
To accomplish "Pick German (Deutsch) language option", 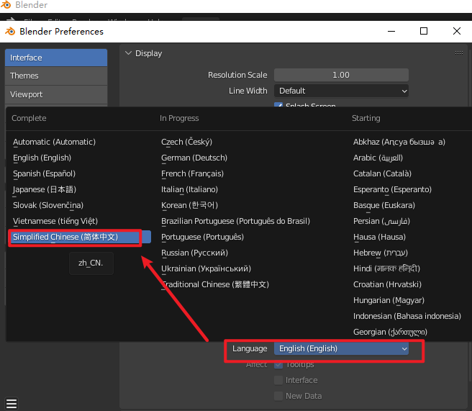I will [x=195, y=158].
